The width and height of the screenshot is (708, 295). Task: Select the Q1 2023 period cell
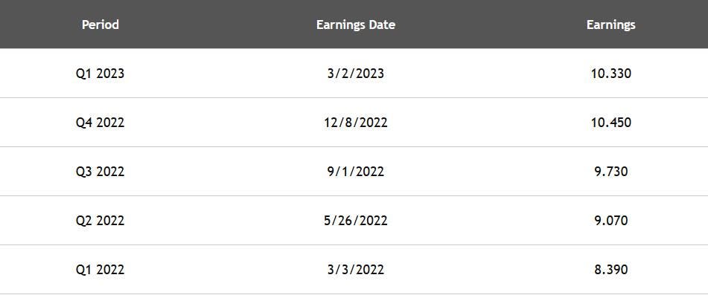click(x=101, y=74)
